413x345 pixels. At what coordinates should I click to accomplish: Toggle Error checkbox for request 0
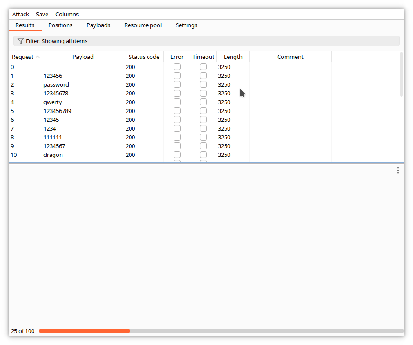177,67
